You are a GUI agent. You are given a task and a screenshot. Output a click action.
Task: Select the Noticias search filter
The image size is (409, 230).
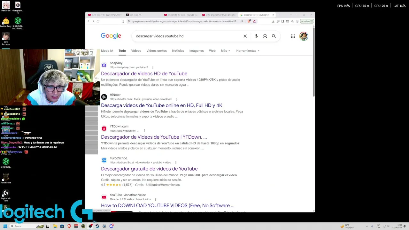(178, 51)
